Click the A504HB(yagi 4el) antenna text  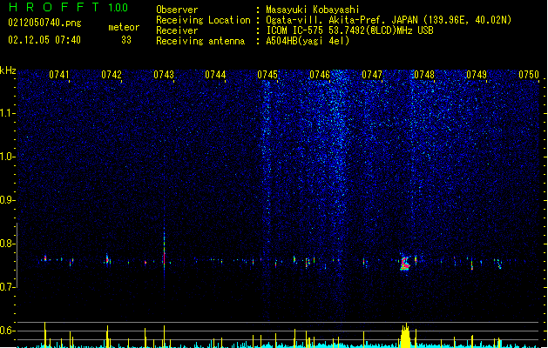pyautogui.click(x=308, y=41)
